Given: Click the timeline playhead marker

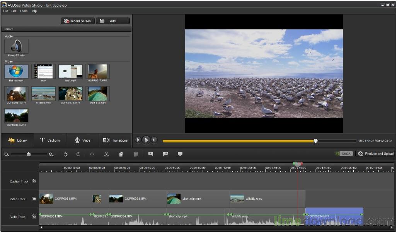Looking at the screenshot, I should coord(298,164).
